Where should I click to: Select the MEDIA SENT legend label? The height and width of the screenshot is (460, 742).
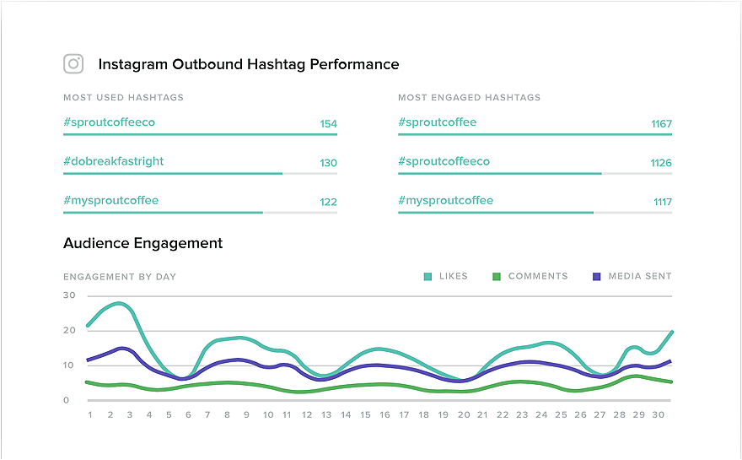640,276
